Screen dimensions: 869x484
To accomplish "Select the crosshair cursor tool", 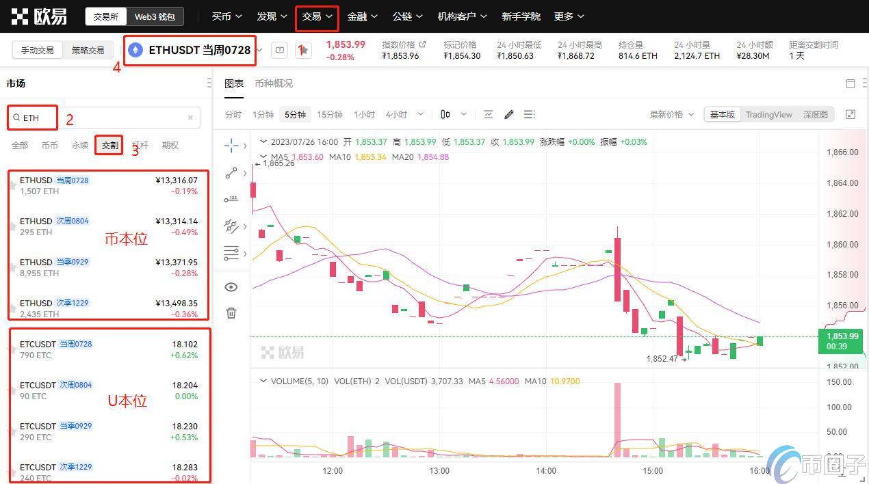I will (231, 146).
